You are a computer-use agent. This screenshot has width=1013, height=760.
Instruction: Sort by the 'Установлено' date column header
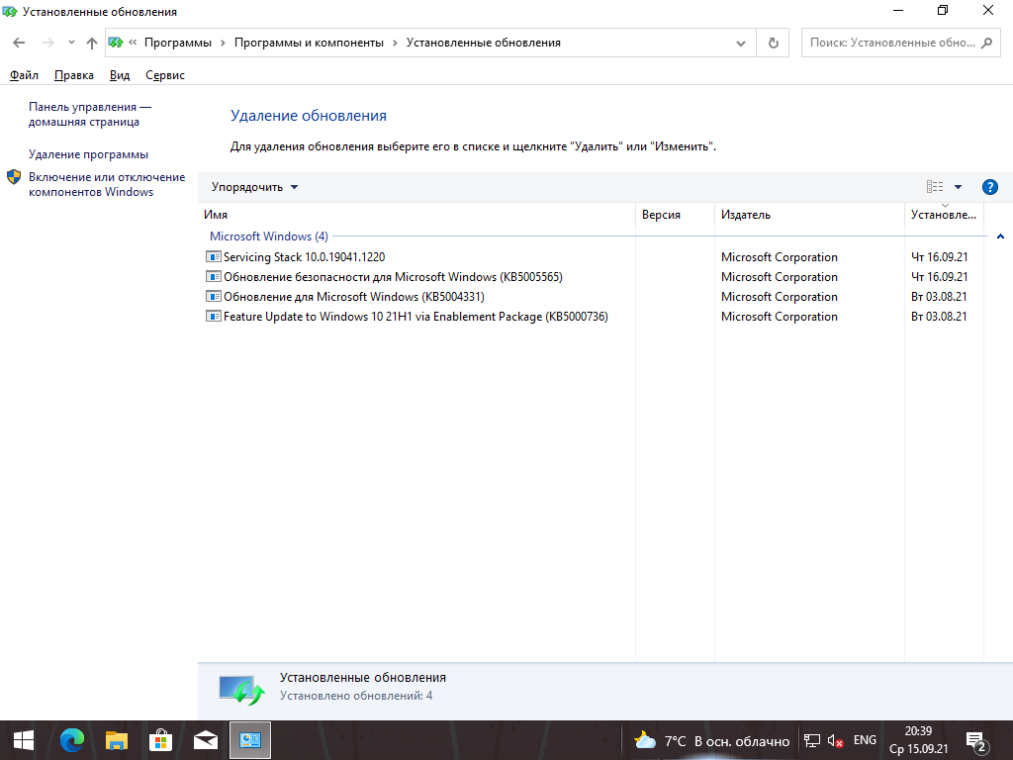tap(944, 215)
